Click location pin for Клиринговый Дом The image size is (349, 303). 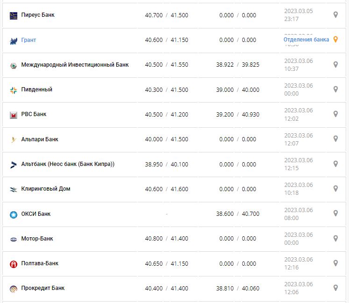pos(335,188)
